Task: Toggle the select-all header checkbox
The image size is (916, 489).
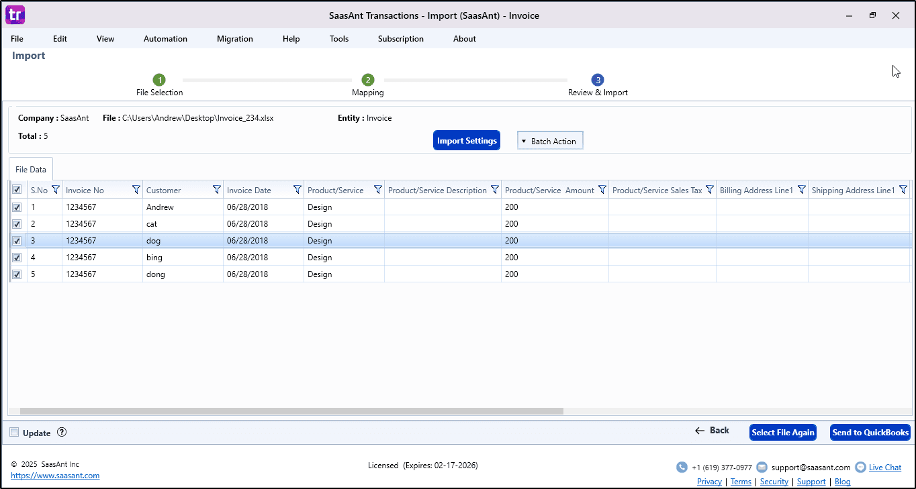Action: [x=17, y=190]
